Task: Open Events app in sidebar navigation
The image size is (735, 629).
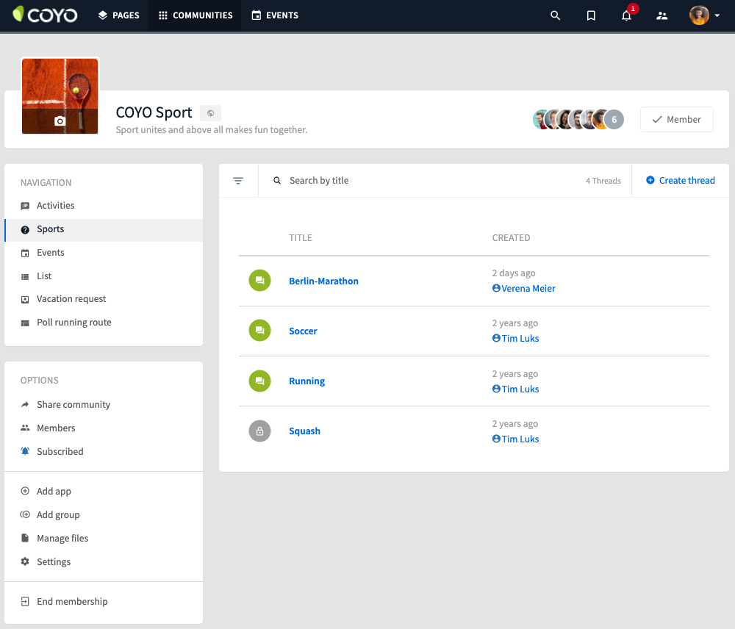Action: coord(104,253)
